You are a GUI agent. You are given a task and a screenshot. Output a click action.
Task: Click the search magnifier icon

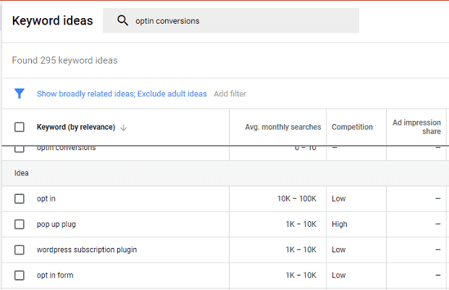(122, 20)
